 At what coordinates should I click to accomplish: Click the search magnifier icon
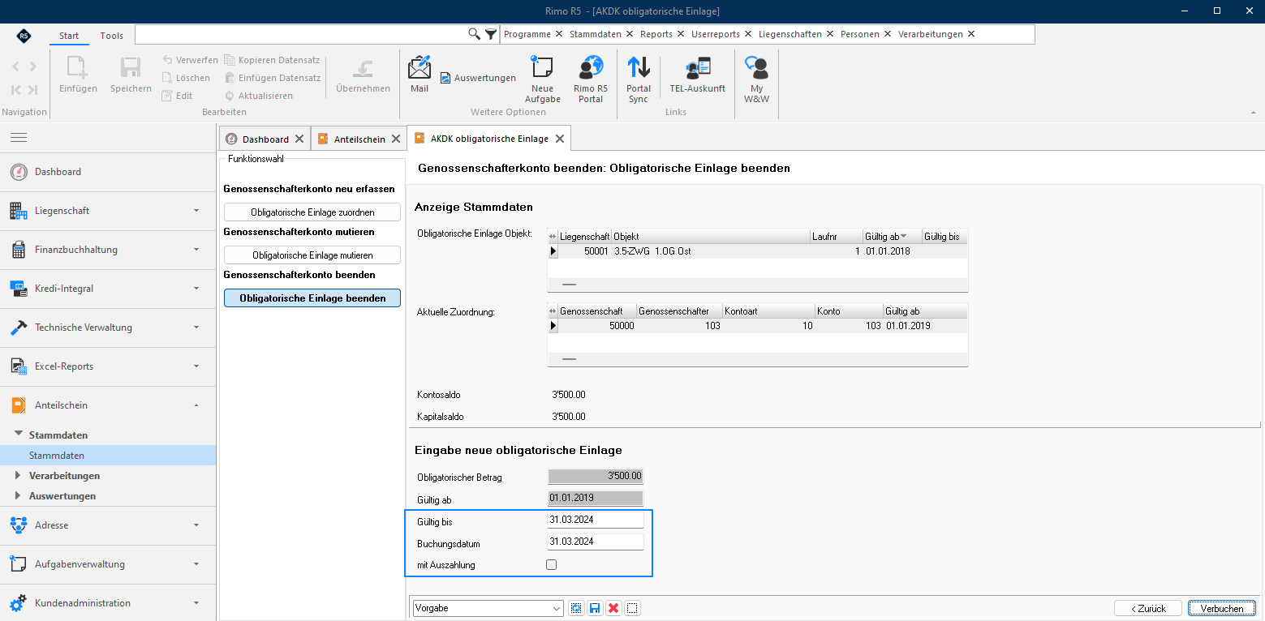pos(475,34)
